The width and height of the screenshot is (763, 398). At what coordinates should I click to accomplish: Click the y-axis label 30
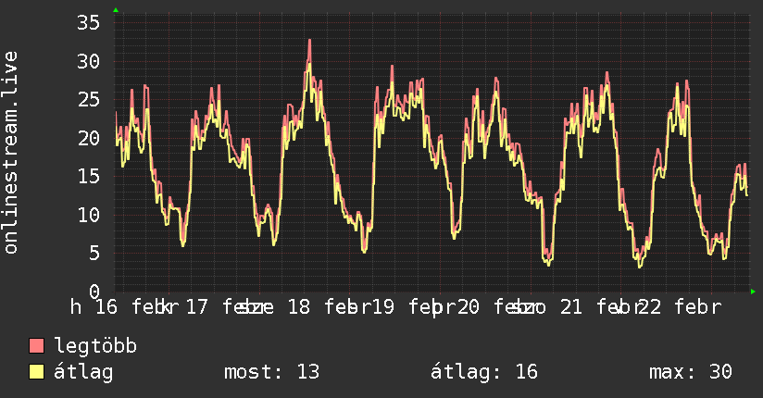tap(88, 61)
